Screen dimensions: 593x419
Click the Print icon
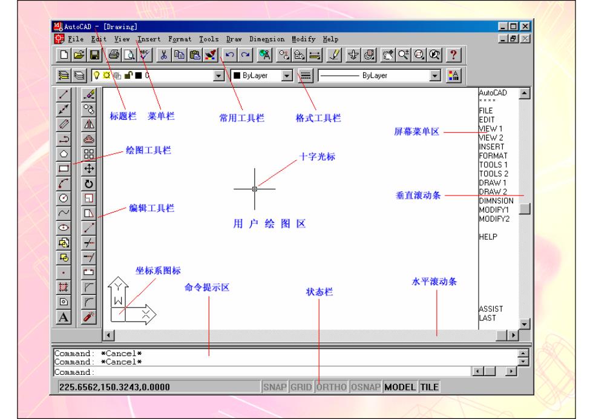(x=114, y=55)
